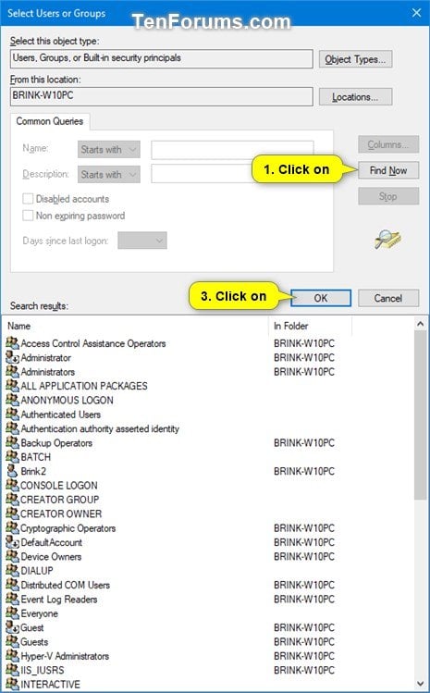Click the CREATOR GROUP icon
Image resolution: width=430 pixels, height=693 pixels.
point(12,500)
